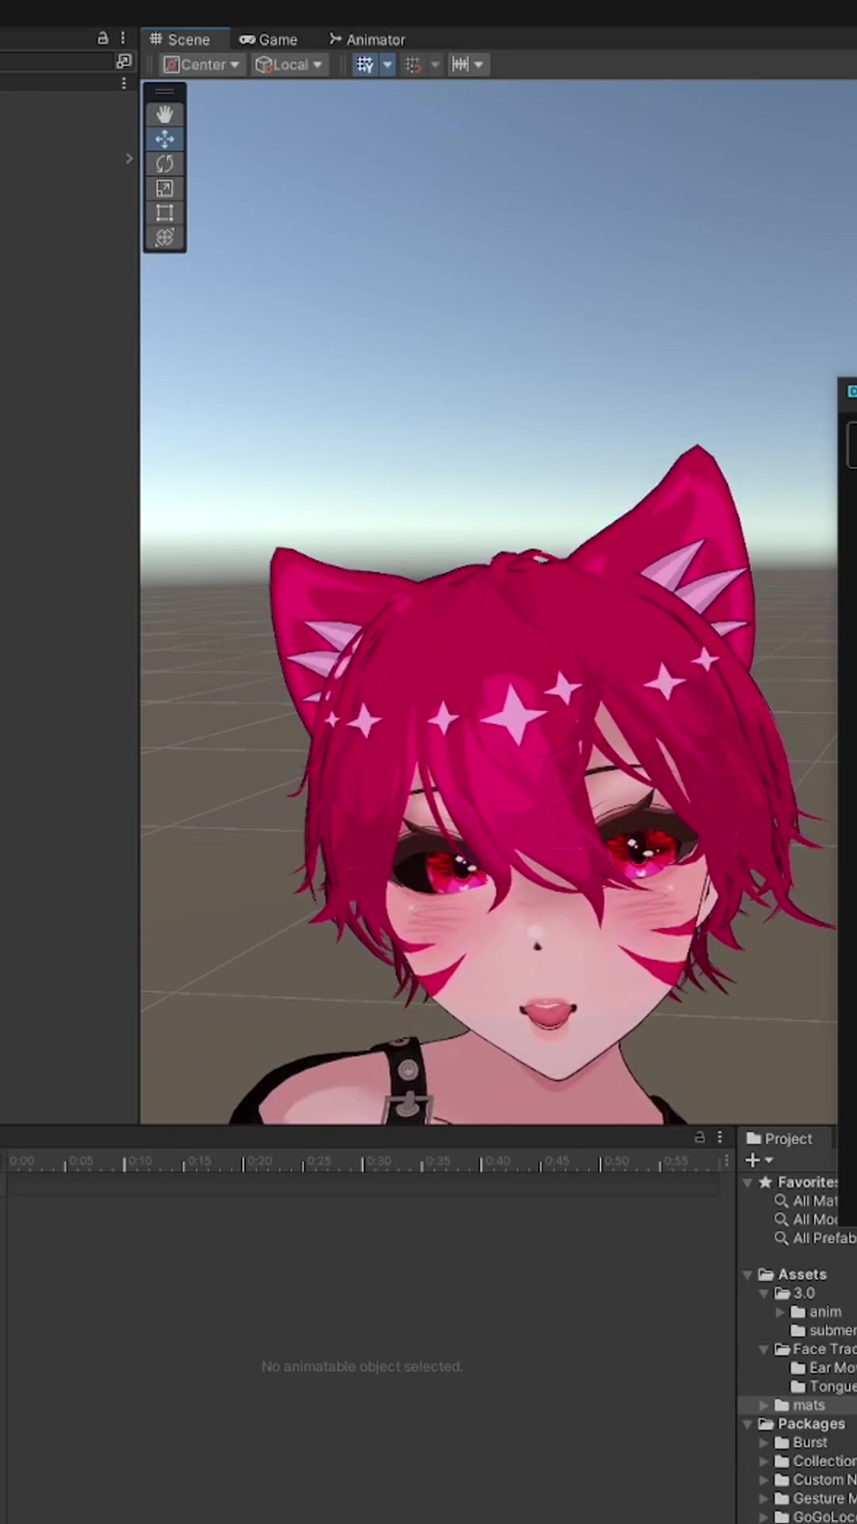
Task: Expand the Burst package folder
Action: click(x=764, y=1442)
